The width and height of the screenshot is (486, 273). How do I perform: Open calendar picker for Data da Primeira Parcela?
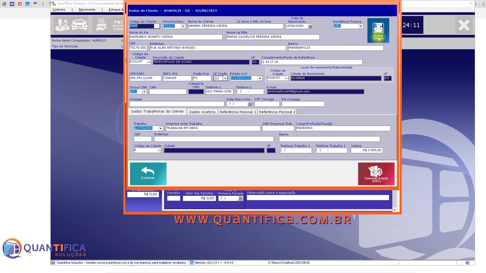pyautogui.click(x=240, y=198)
